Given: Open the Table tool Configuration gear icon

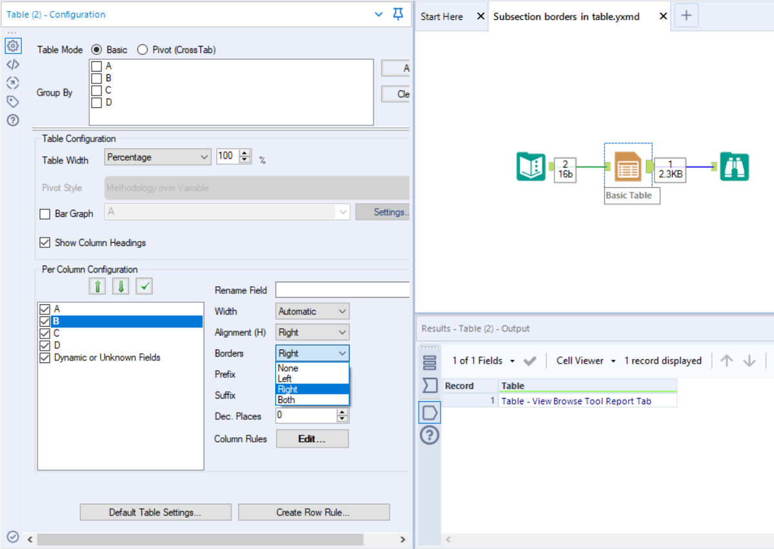Looking at the screenshot, I should pyautogui.click(x=13, y=46).
